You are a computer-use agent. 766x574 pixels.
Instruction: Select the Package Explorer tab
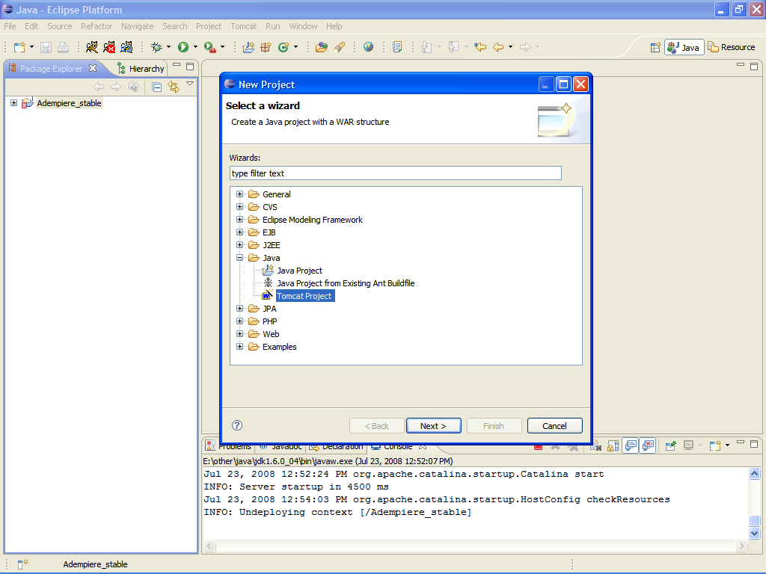pyautogui.click(x=52, y=69)
